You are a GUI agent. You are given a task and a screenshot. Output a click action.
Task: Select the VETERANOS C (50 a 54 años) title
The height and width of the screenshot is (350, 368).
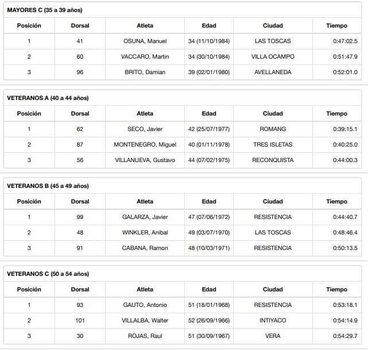pyautogui.click(x=48, y=274)
